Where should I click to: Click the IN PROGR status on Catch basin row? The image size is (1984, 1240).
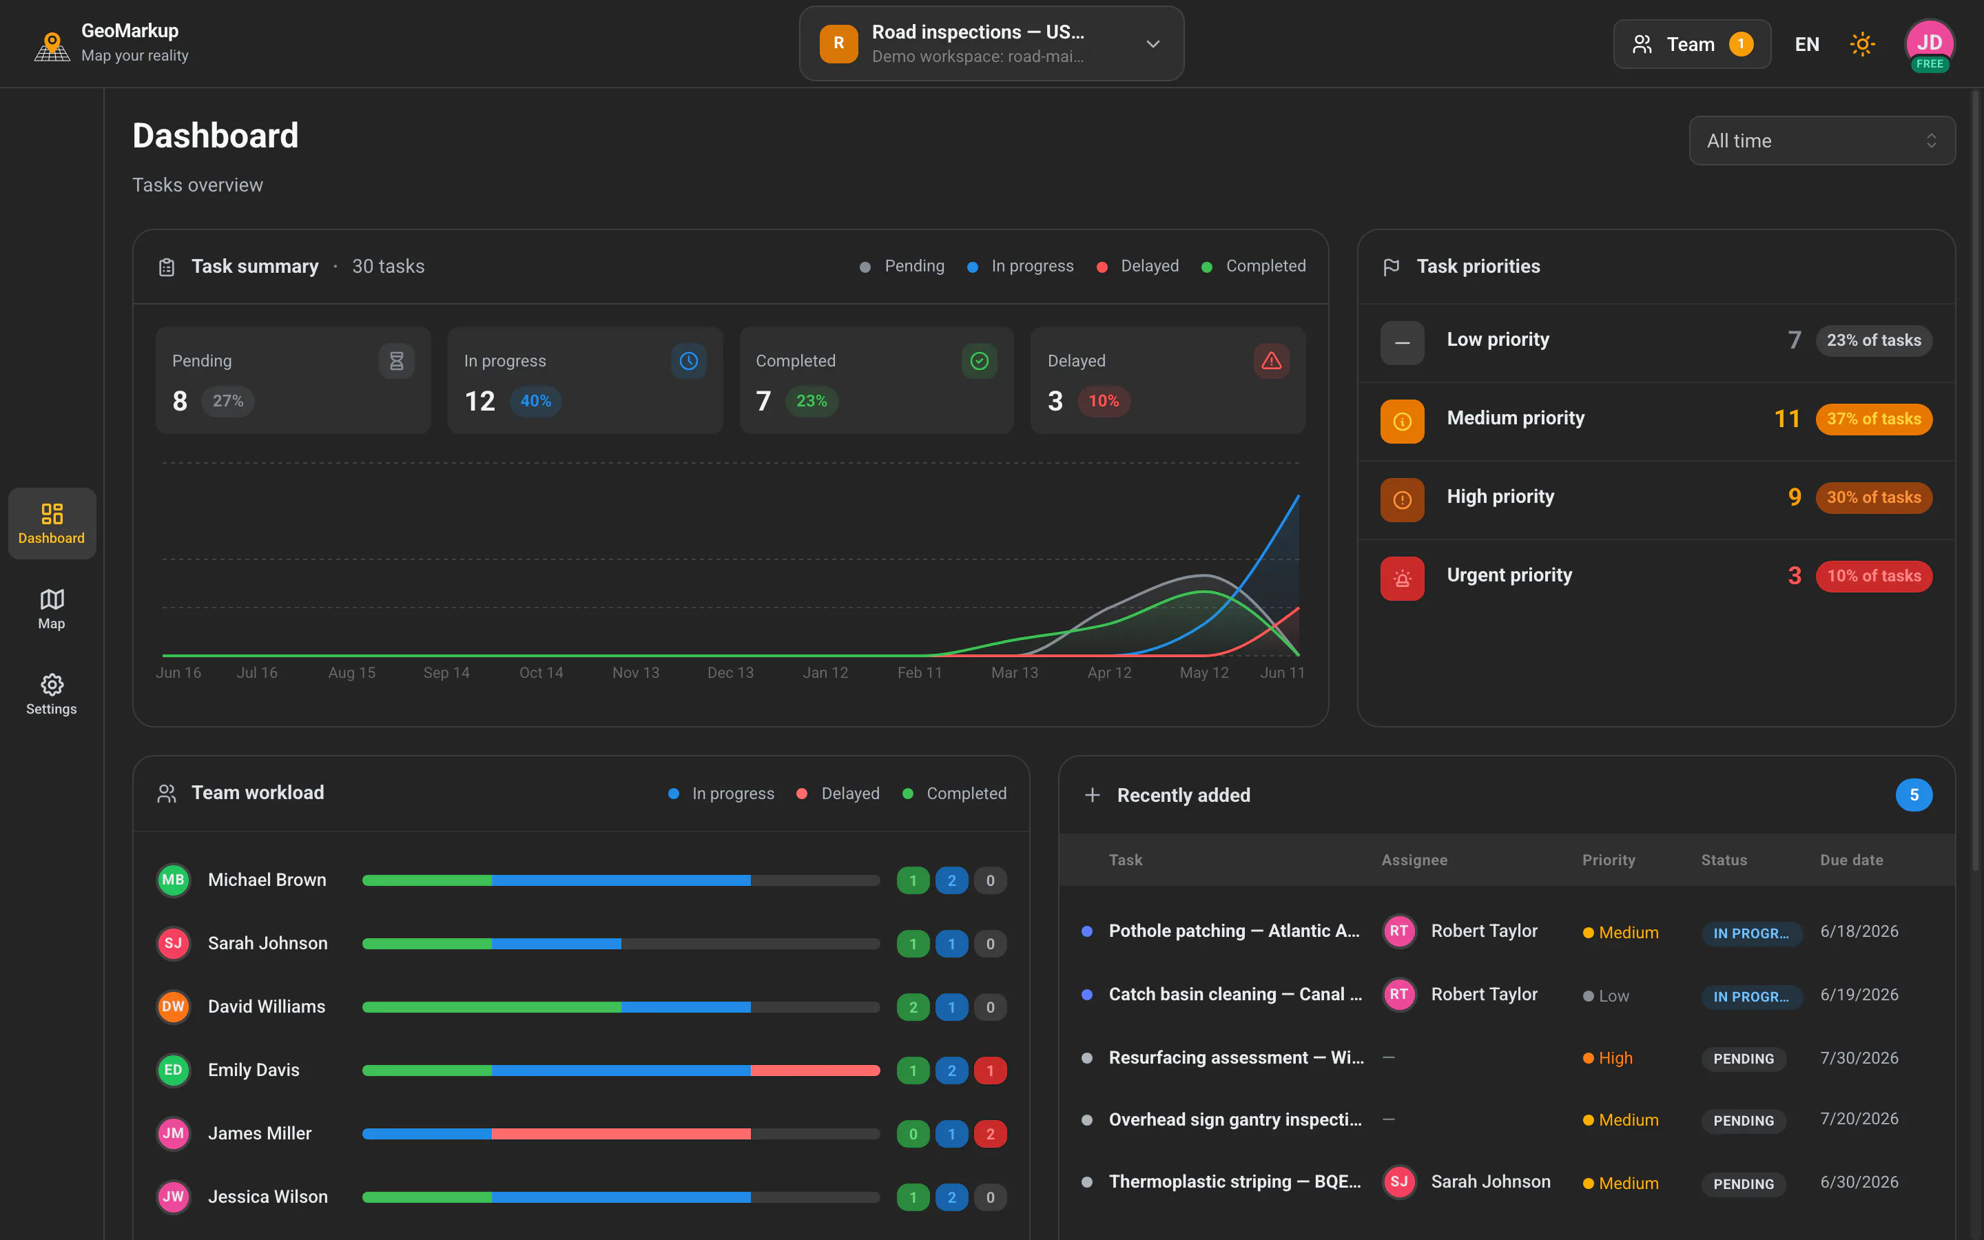[x=1751, y=998]
